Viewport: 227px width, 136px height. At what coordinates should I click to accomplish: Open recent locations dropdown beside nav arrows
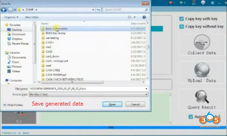coord(15,10)
